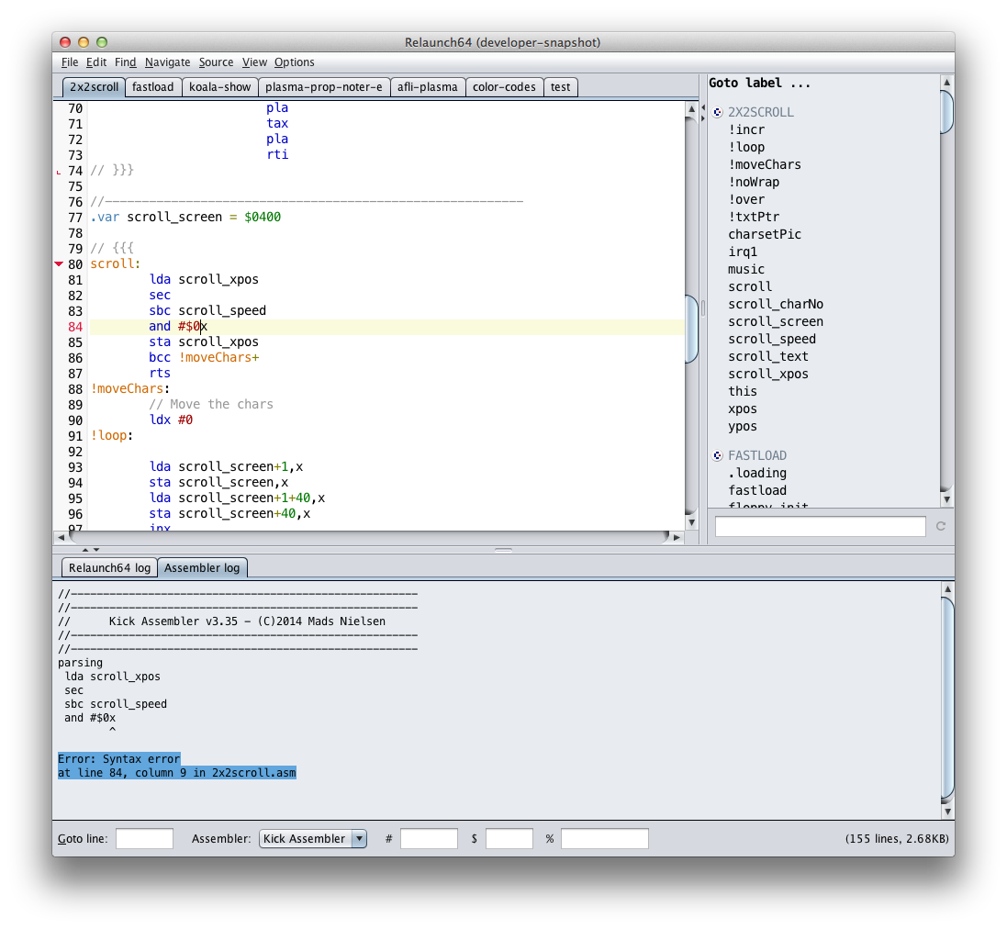Click the editor's vertical scrollbar down arrow
The height and width of the screenshot is (929, 1007).
(691, 520)
